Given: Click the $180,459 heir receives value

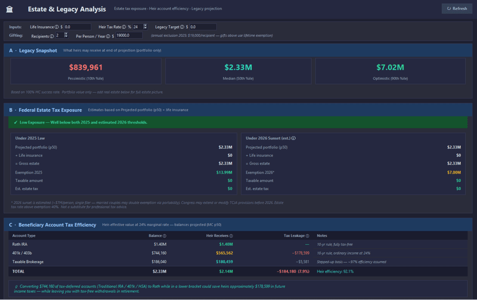Looking at the screenshot, I should pyautogui.click(x=225, y=262).
